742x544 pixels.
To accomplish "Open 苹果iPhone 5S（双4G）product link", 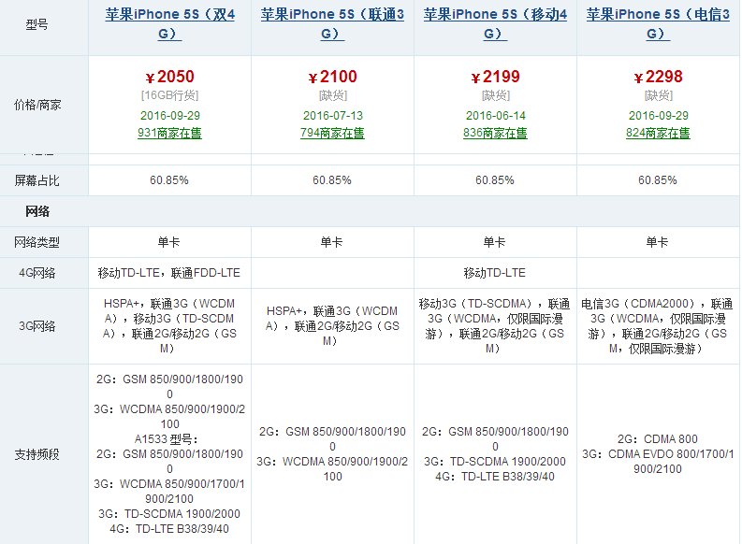I will click(170, 24).
